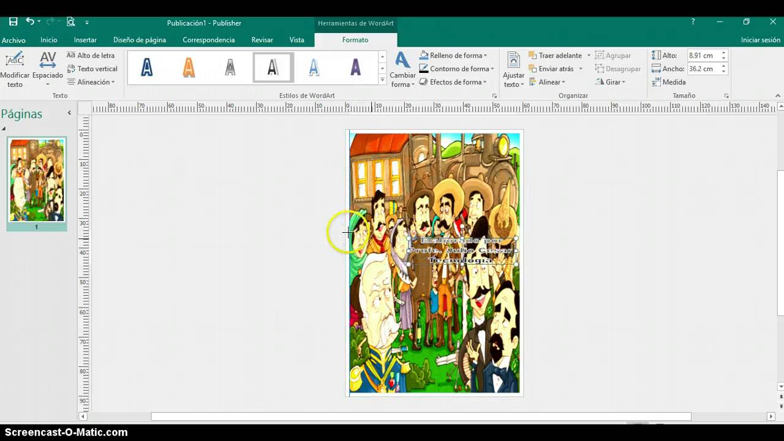Expand the full WordArt styles gallery
This screenshot has height=441, width=784.
382,79
